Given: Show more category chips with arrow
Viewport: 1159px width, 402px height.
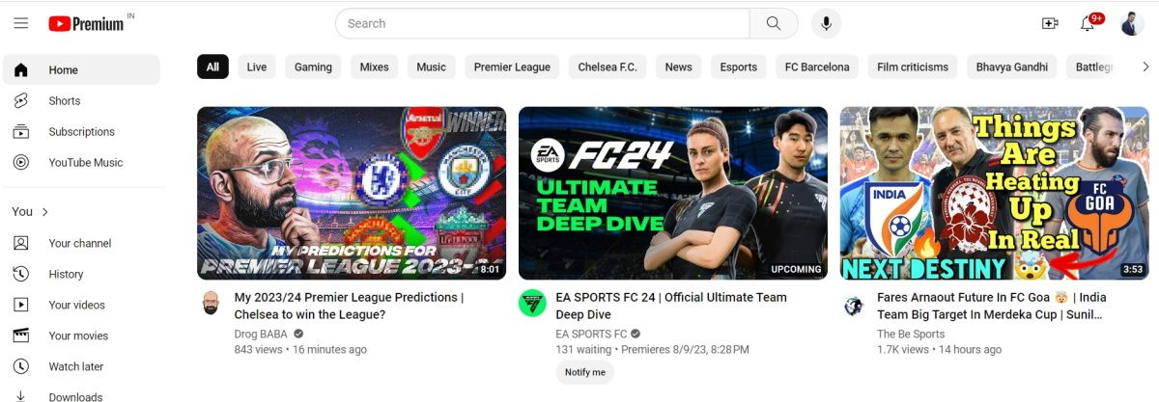Looking at the screenshot, I should [x=1145, y=67].
